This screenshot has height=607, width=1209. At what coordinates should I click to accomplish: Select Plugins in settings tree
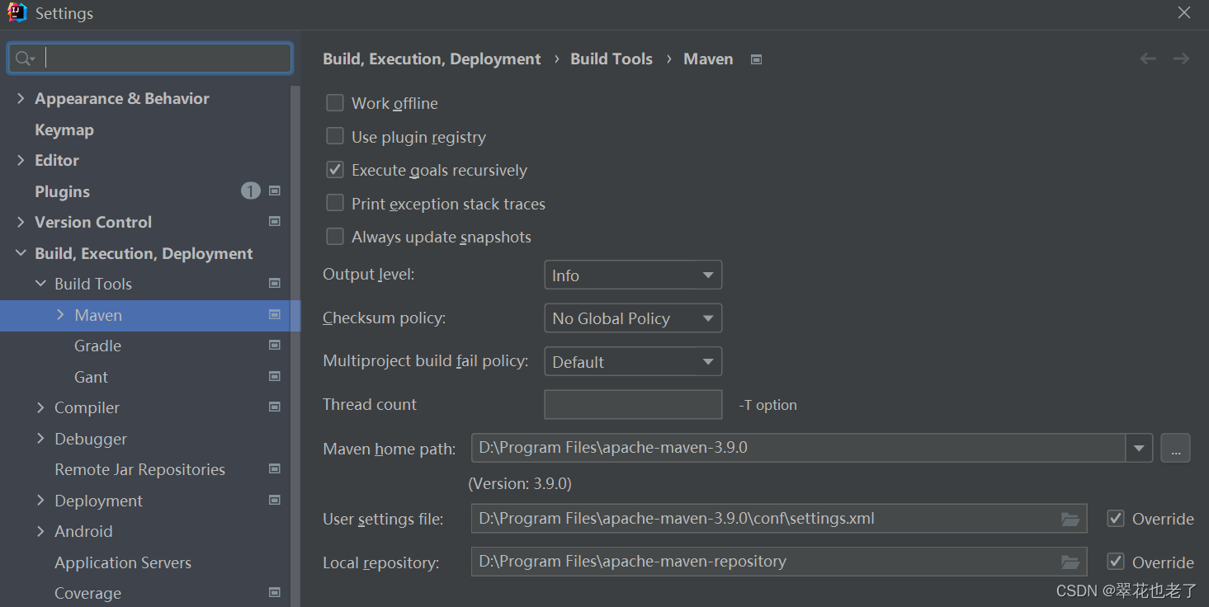tap(62, 191)
